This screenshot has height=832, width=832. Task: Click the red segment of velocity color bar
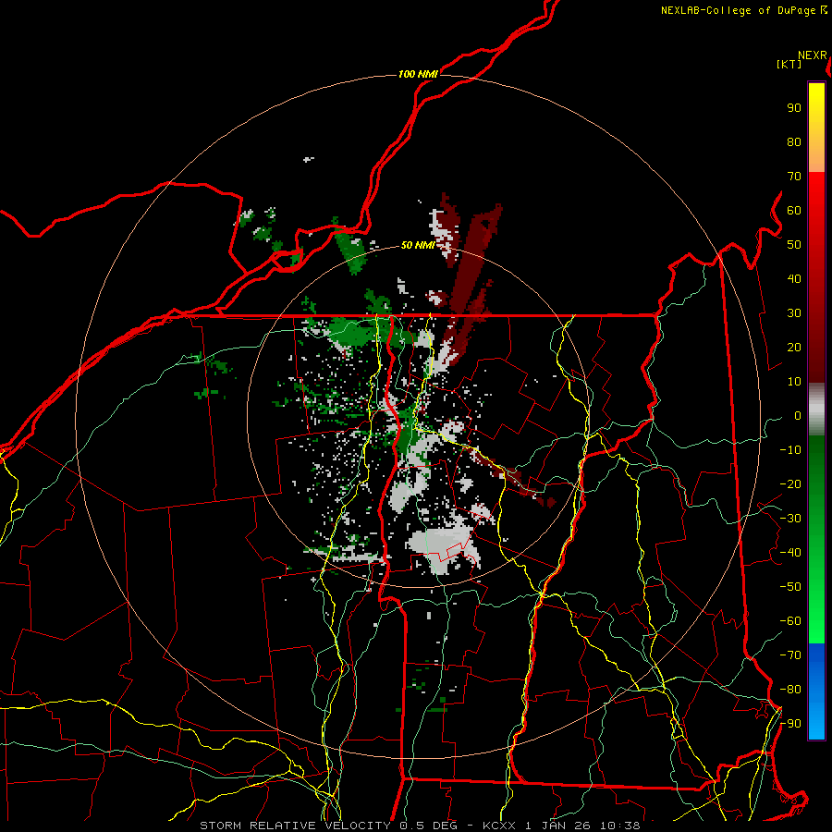816,277
